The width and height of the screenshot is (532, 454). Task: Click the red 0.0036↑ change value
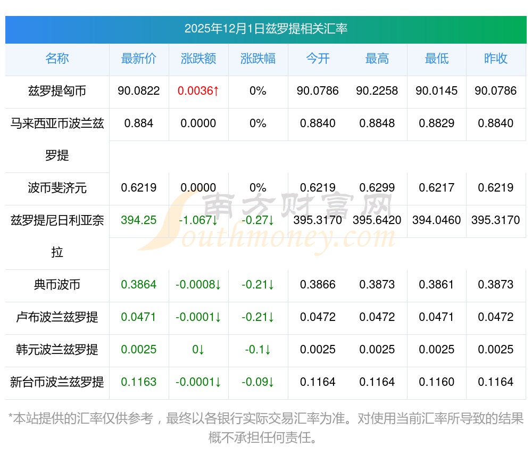coord(198,91)
